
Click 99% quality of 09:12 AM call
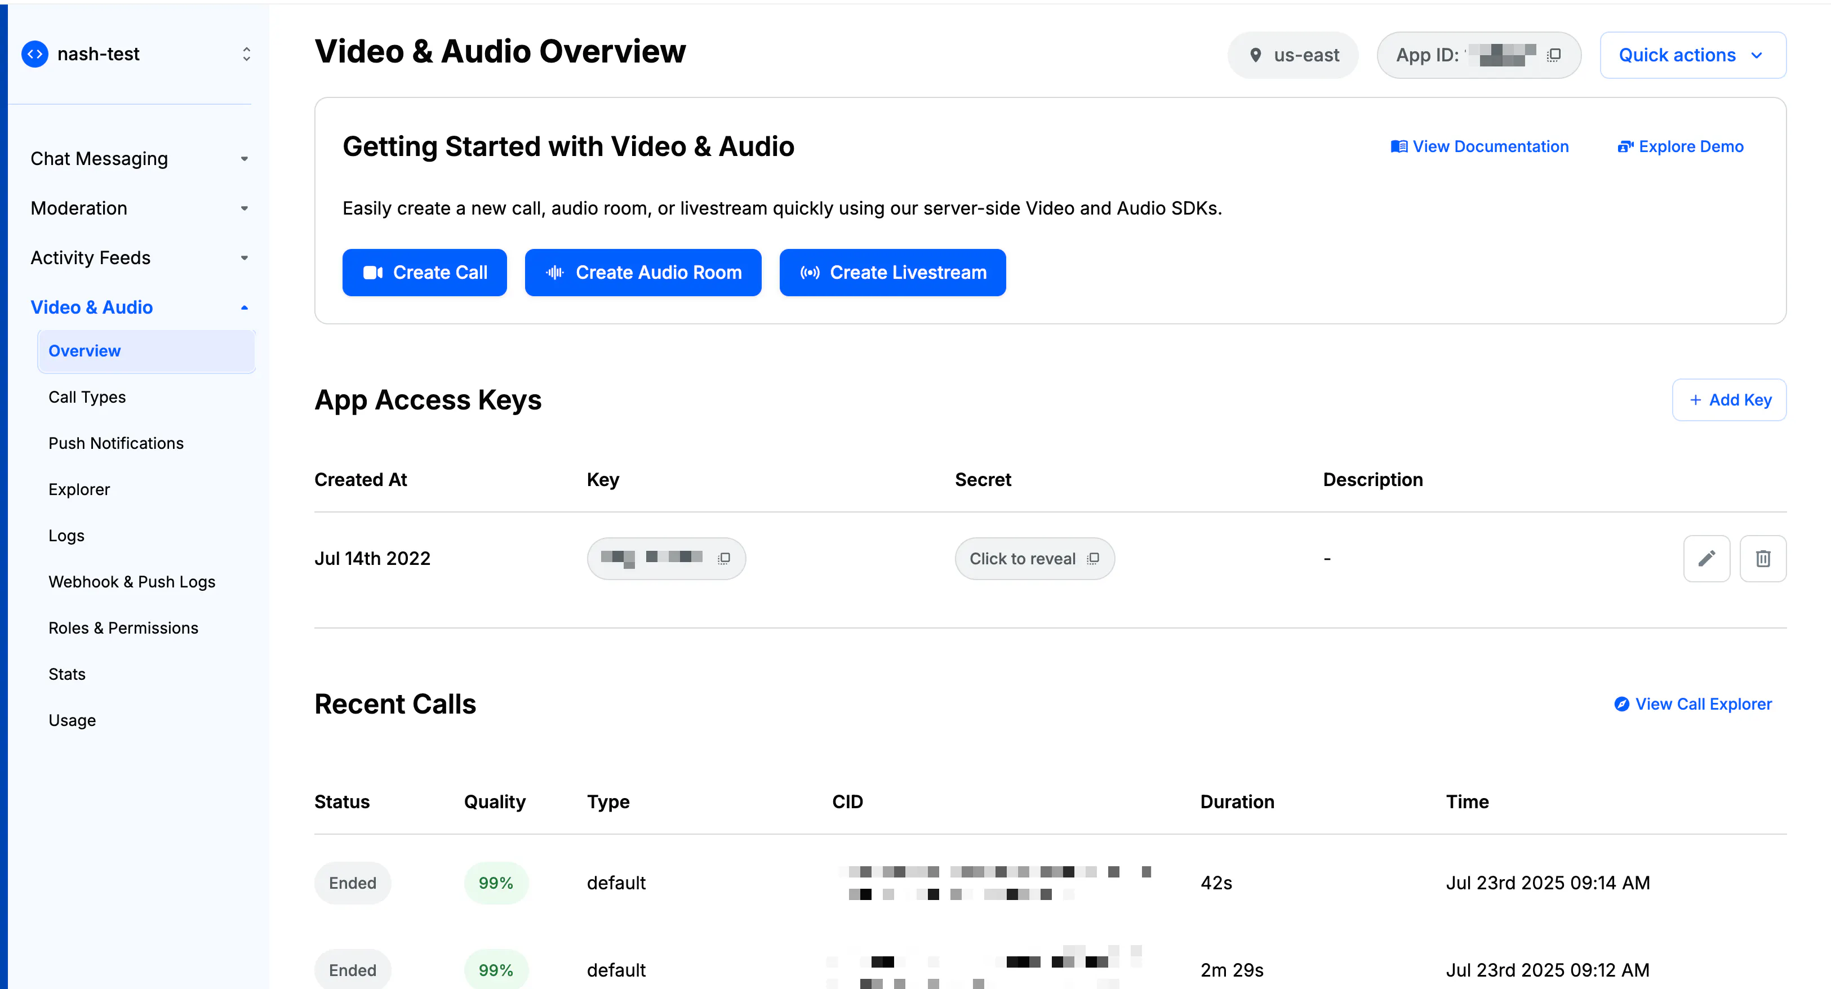coord(495,970)
